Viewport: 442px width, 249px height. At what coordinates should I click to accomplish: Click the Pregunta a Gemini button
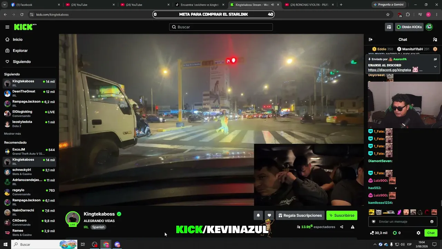(388, 5)
